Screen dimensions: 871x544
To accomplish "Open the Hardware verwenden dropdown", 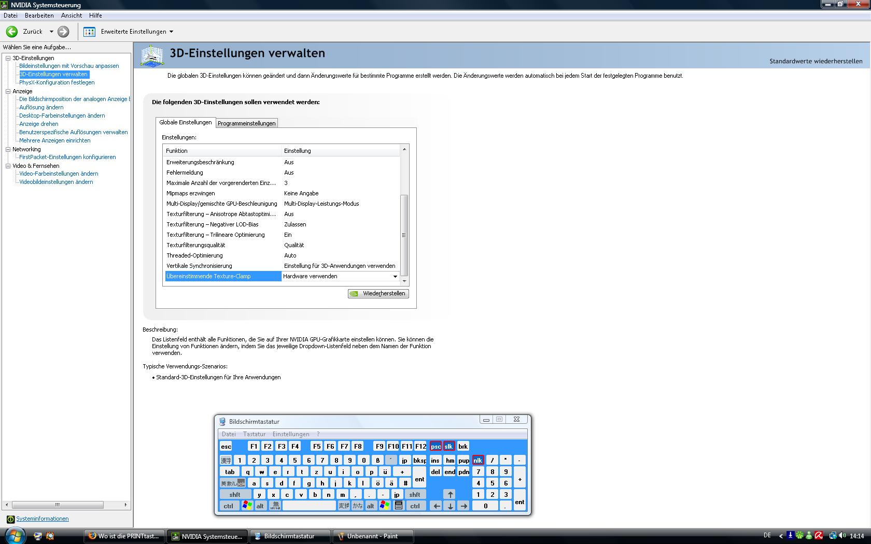I will 395,277.
